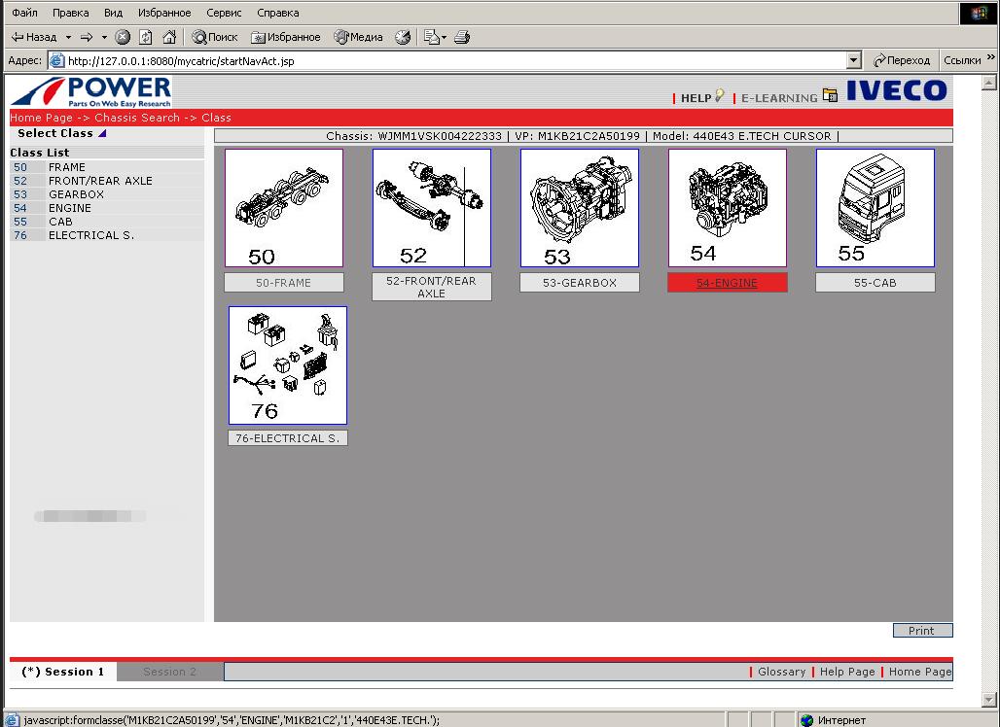Click the Print button on the page
Screen dimensions: 1000x727
click(x=922, y=630)
